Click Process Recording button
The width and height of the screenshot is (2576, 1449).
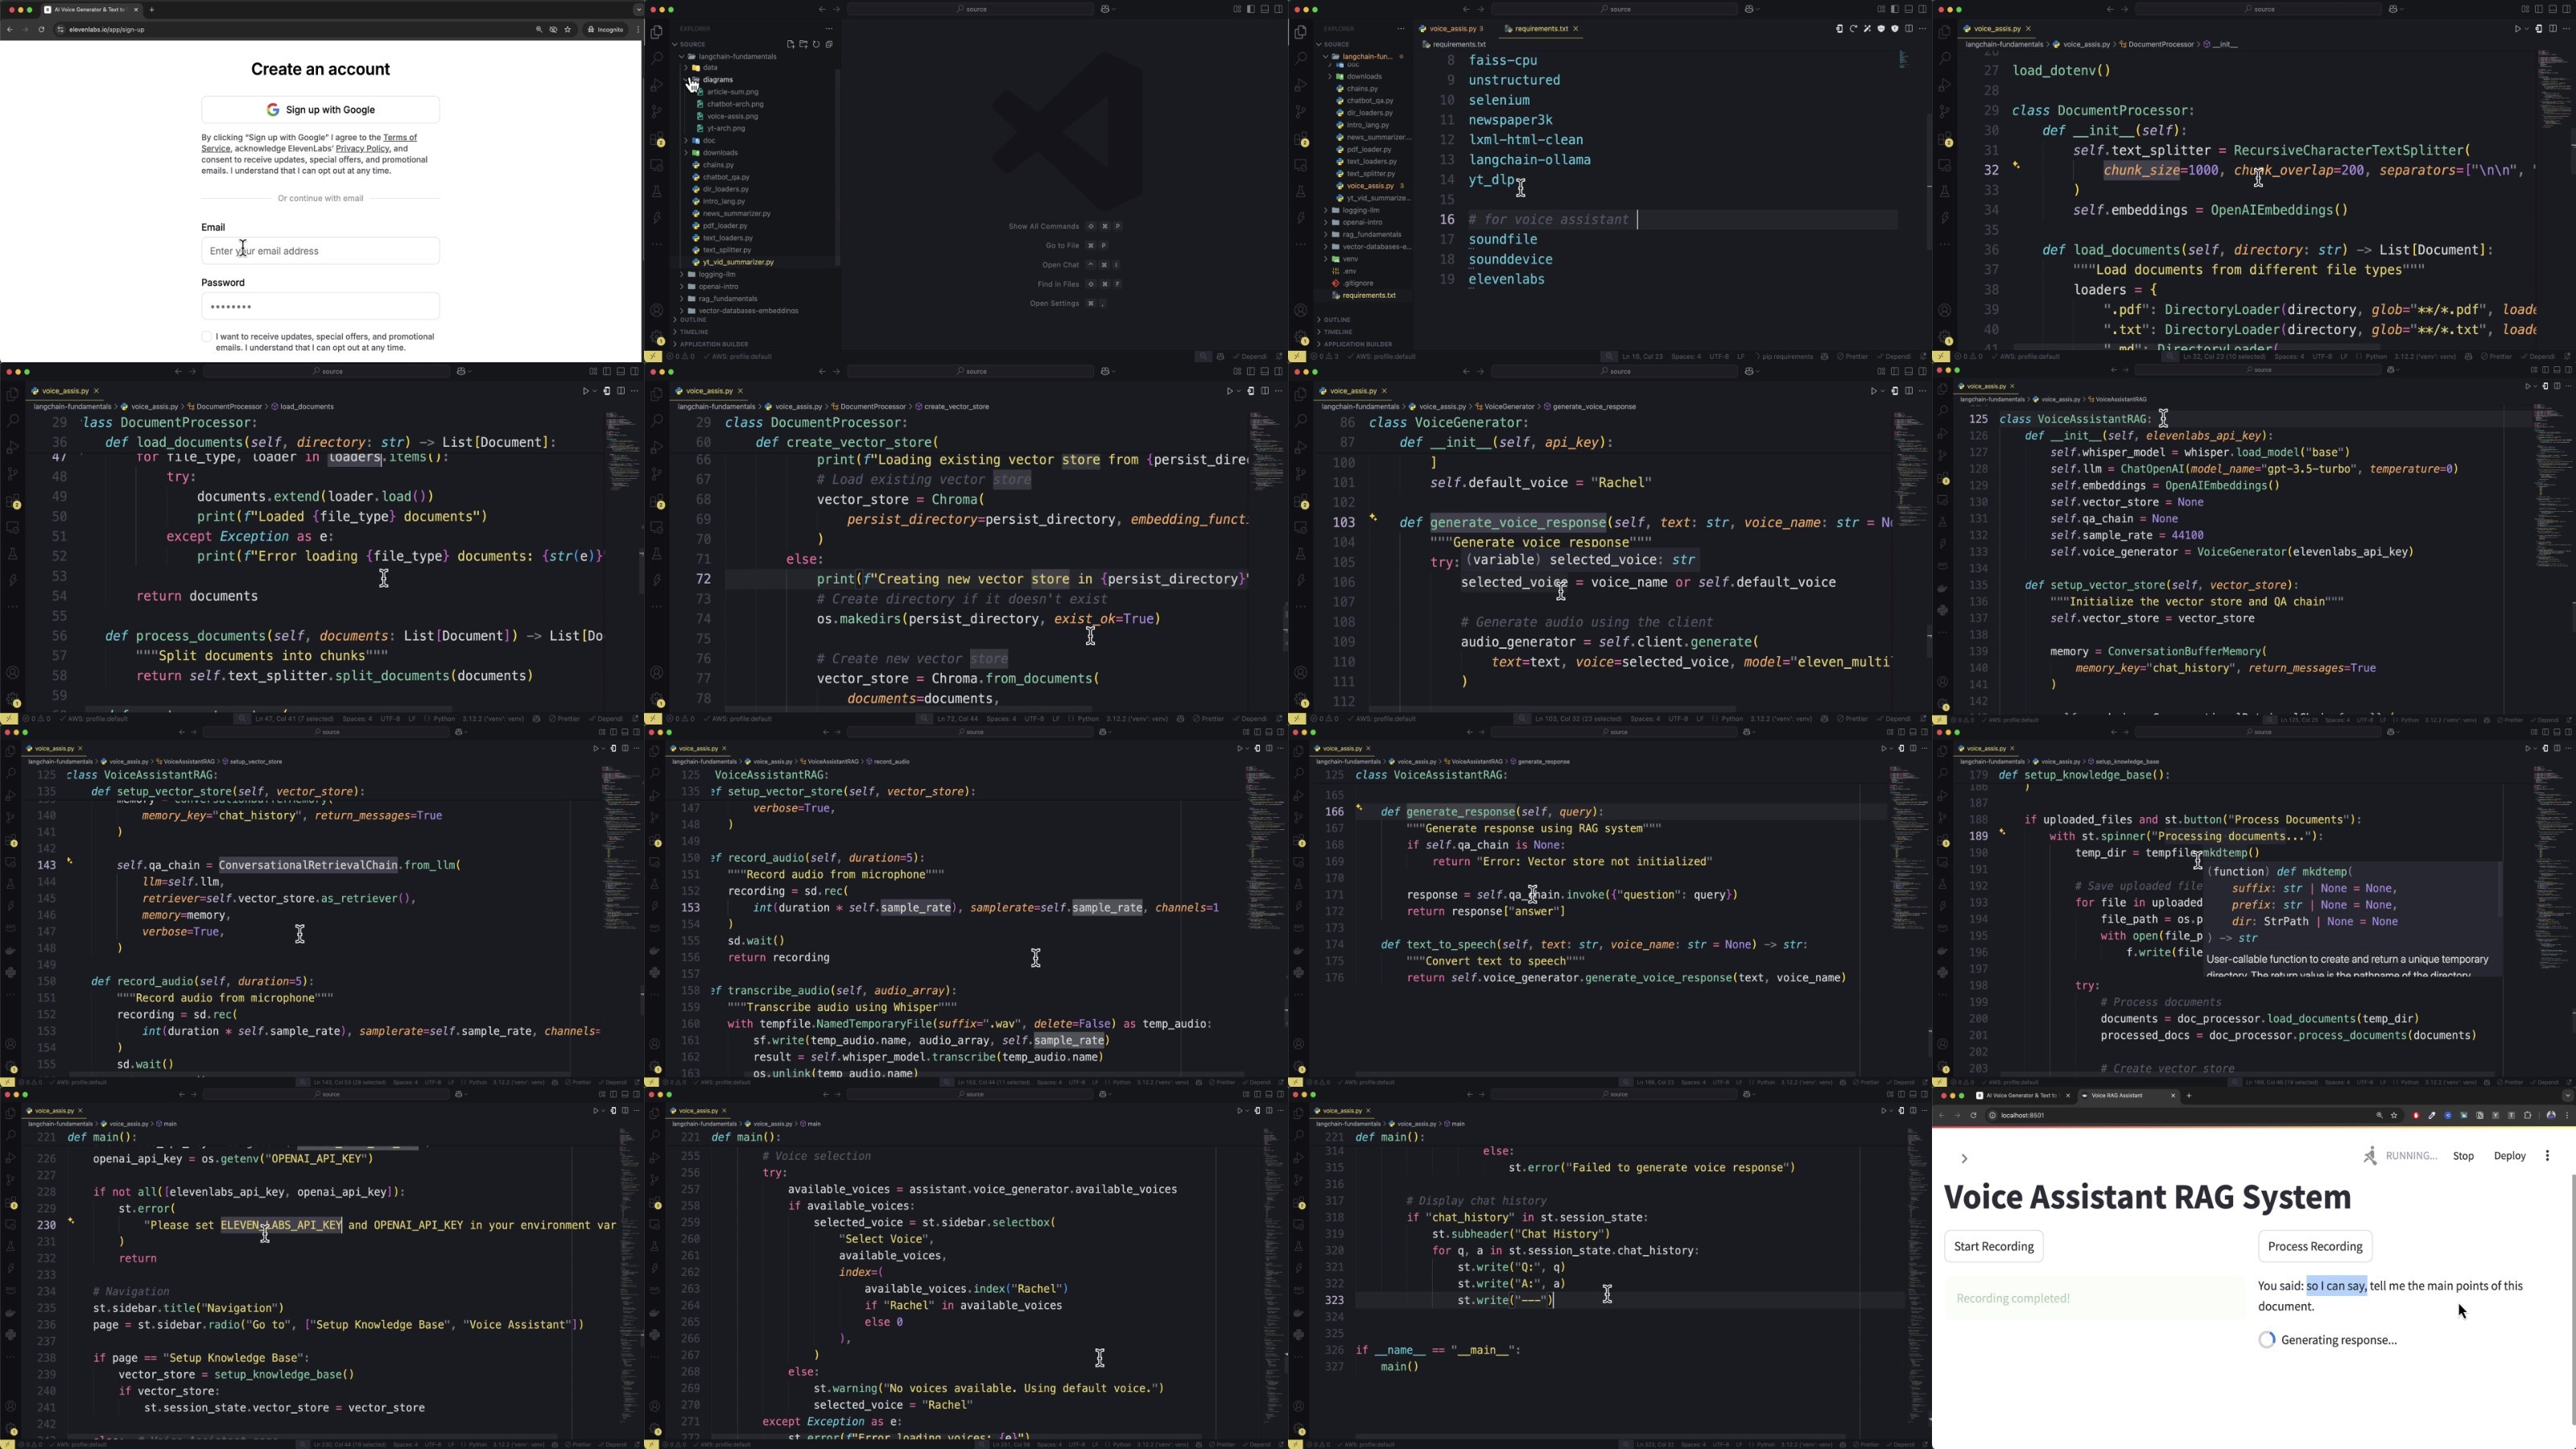coord(2315,1246)
